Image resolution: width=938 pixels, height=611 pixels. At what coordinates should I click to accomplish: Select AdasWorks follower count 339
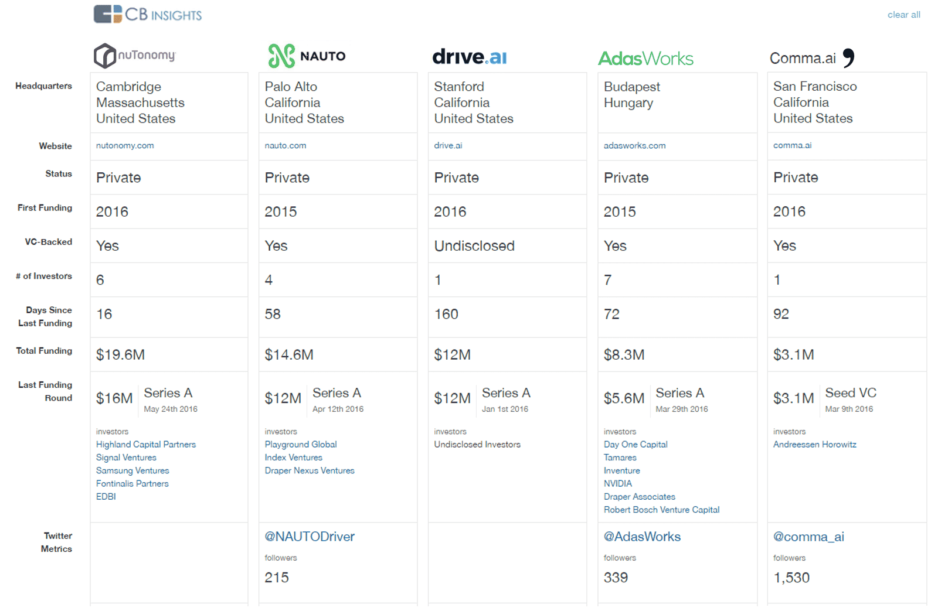pos(616,578)
